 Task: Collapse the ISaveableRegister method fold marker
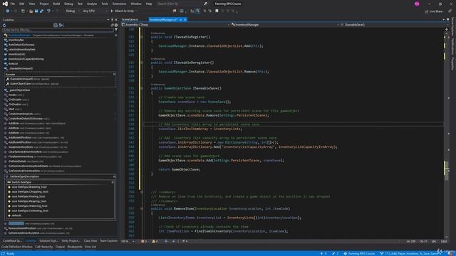click(x=142, y=37)
